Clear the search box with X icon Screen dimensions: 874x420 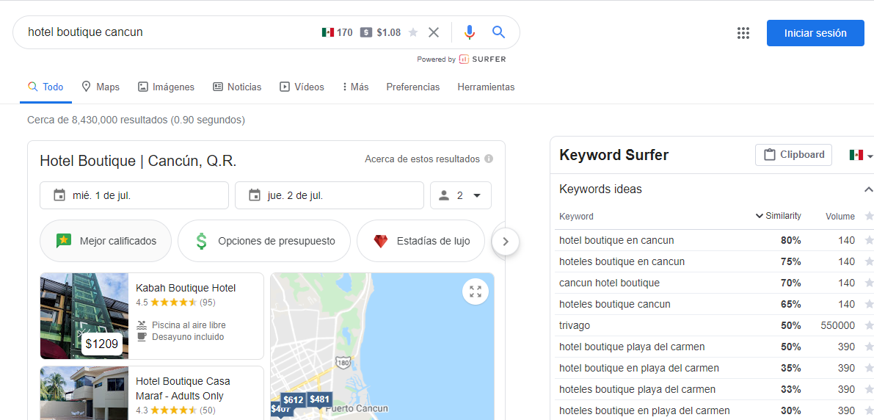pos(434,32)
